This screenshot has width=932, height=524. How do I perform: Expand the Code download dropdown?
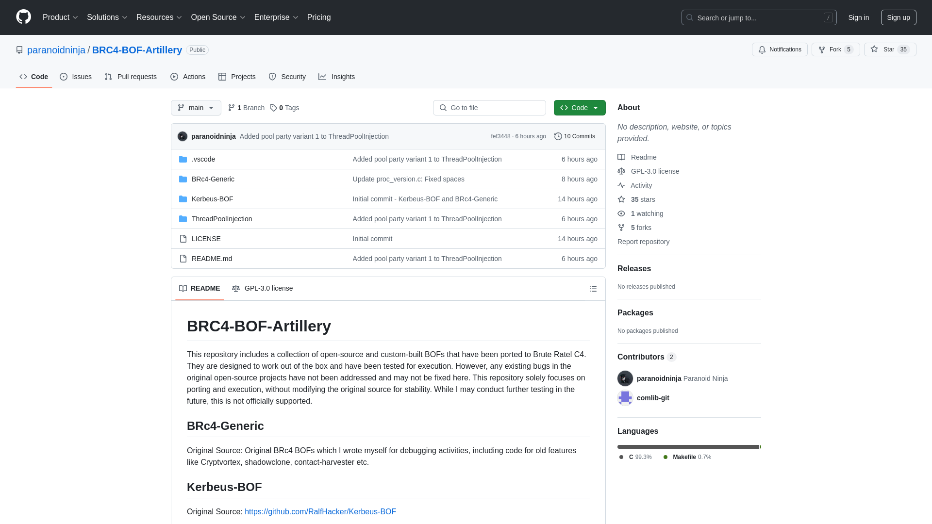579,108
